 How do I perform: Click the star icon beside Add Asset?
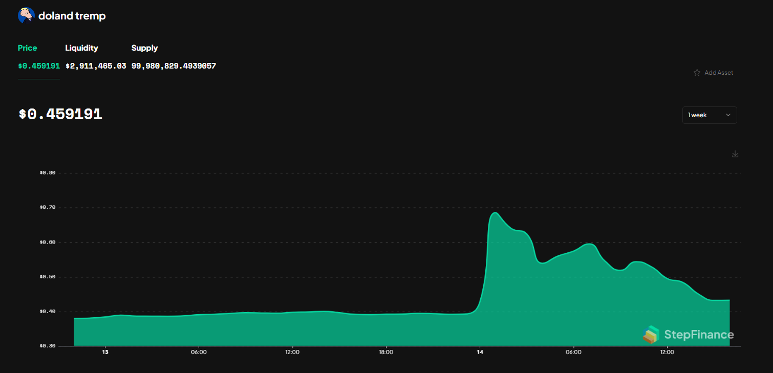pos(697,73)
